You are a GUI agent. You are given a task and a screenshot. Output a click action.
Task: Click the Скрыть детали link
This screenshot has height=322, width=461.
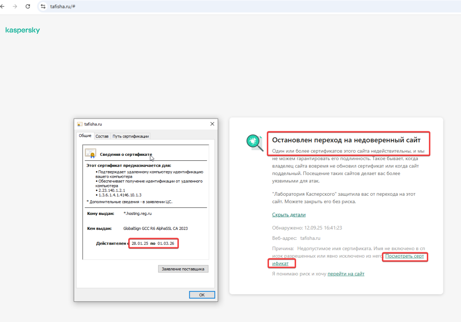[289, 215]
